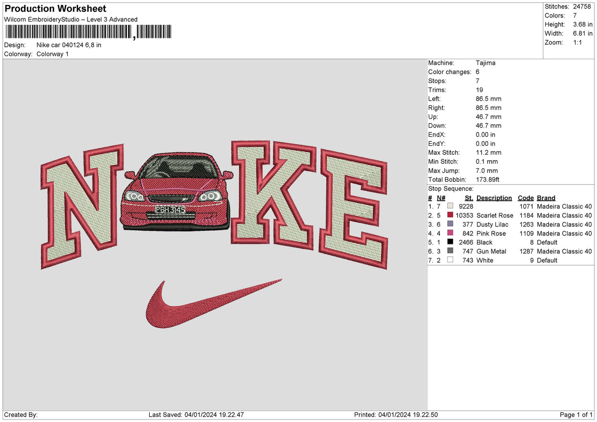Image resolution: width=597 pixels, height=422 pixels.
Task: Click the Trims value "19"
Action: [480, 90]
